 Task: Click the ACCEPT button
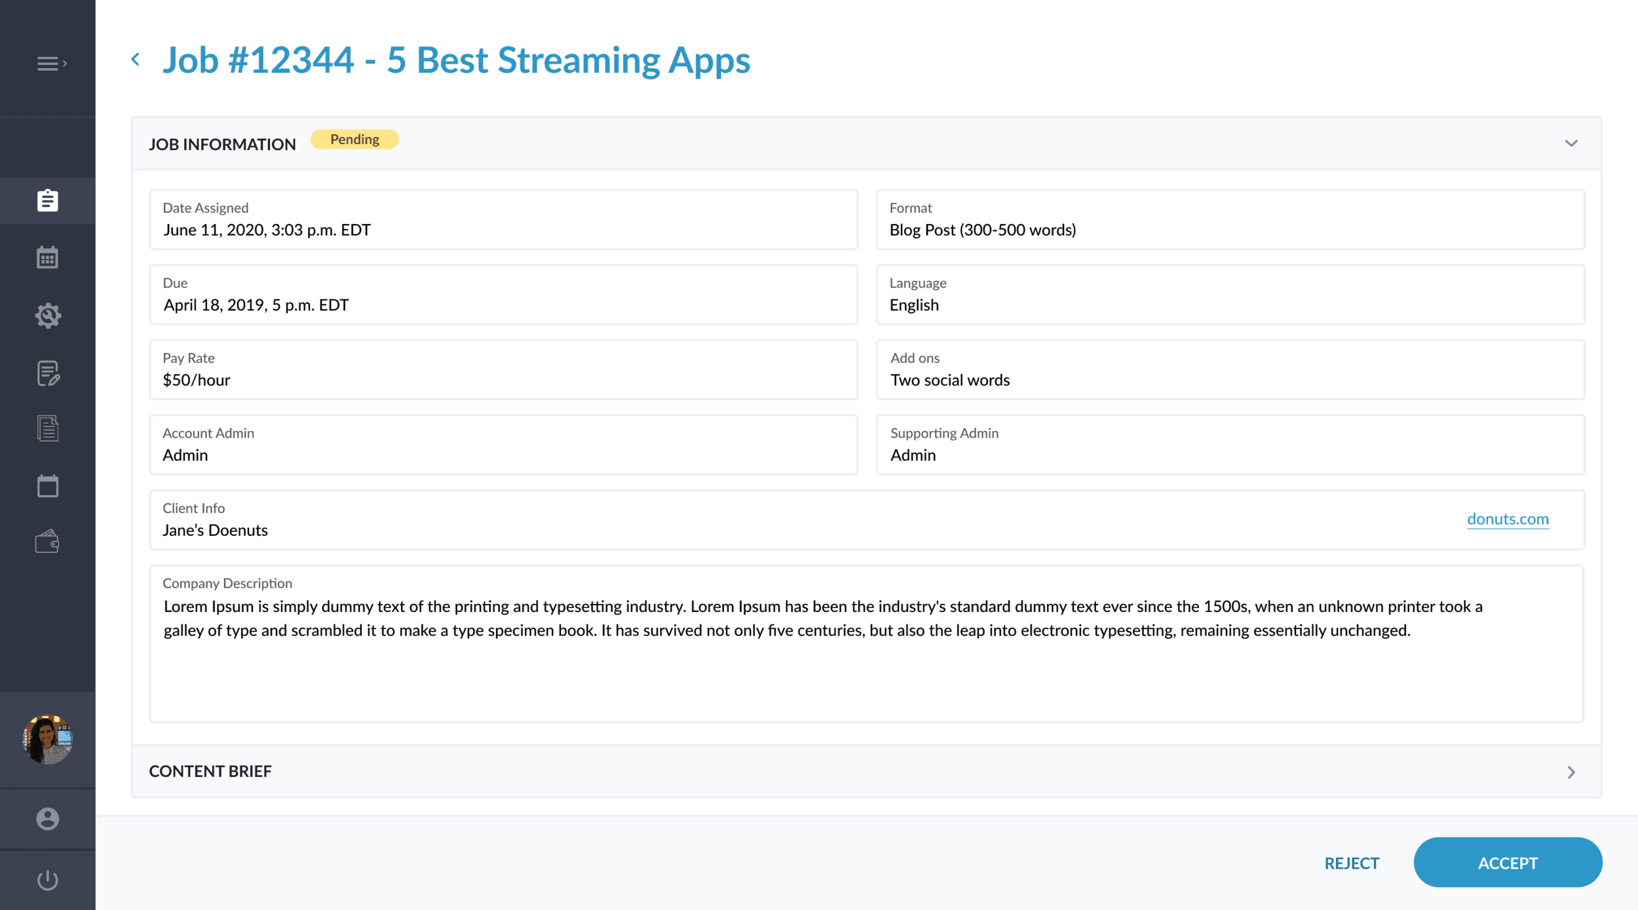(x=1507, y=862)
